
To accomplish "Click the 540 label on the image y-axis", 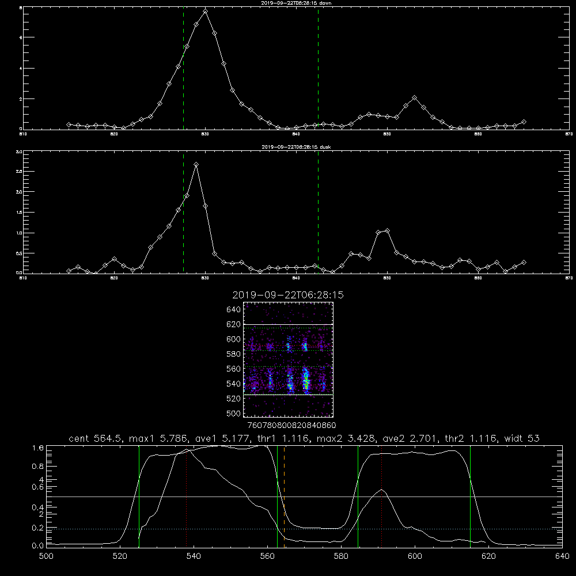I will (x=233, y=384).
